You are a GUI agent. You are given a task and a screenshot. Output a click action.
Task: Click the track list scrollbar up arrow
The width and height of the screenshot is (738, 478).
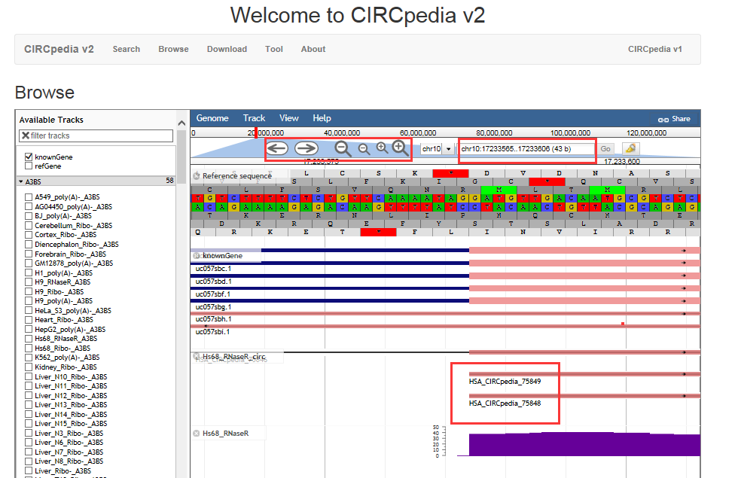pos(181,123)
